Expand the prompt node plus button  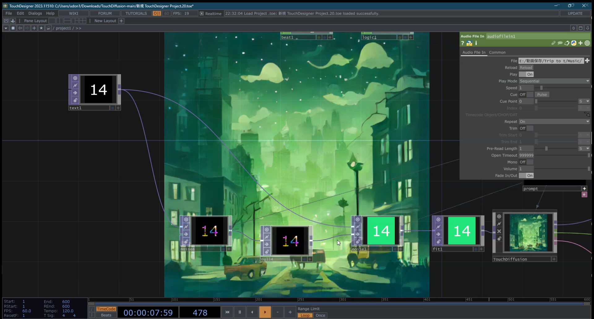pos(584,189)
